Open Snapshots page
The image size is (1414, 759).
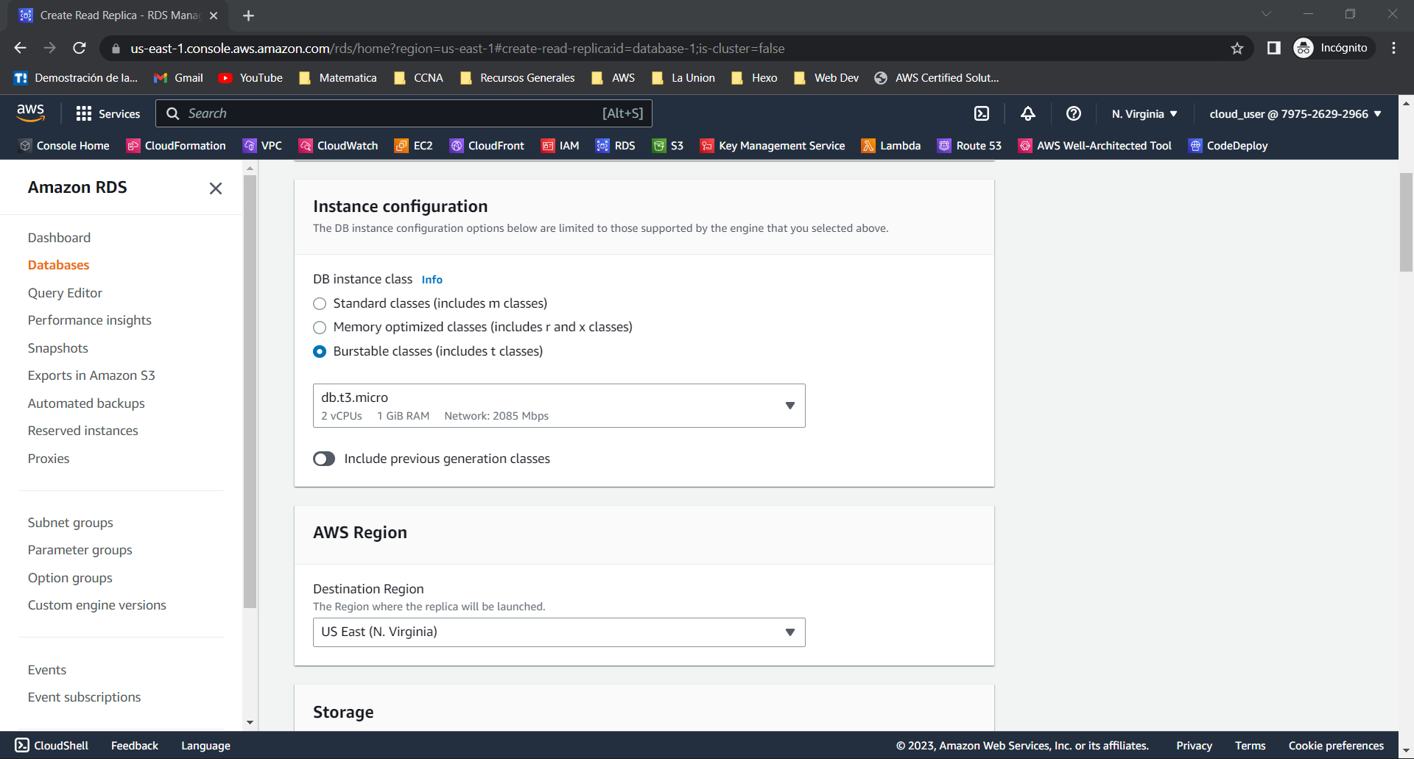(58, 348)
